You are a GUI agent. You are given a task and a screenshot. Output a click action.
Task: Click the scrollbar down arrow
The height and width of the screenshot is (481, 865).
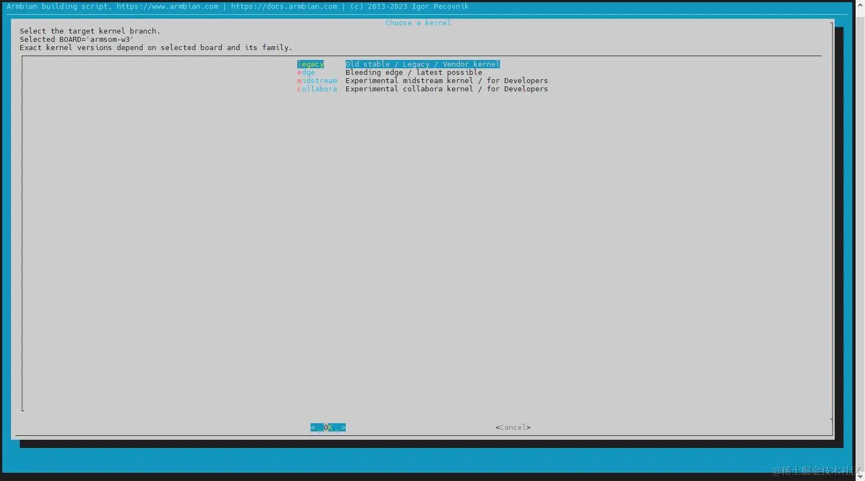pos(860,476)
